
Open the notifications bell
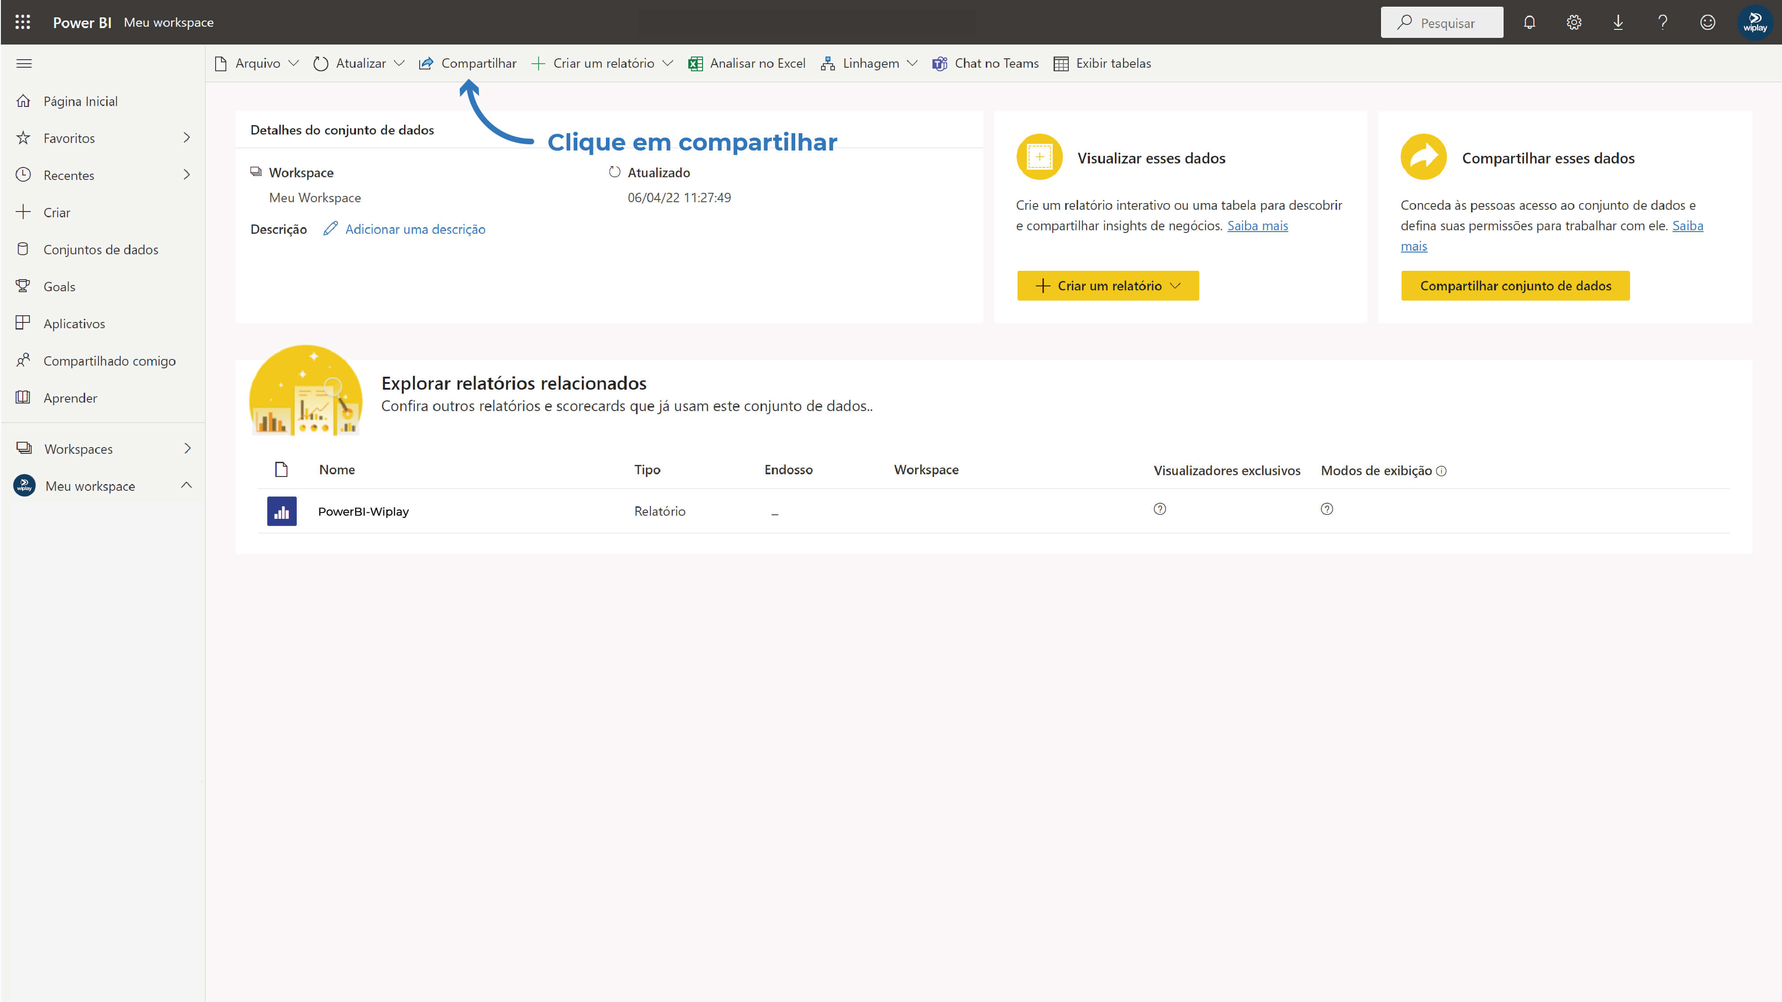coord(1529,22)
